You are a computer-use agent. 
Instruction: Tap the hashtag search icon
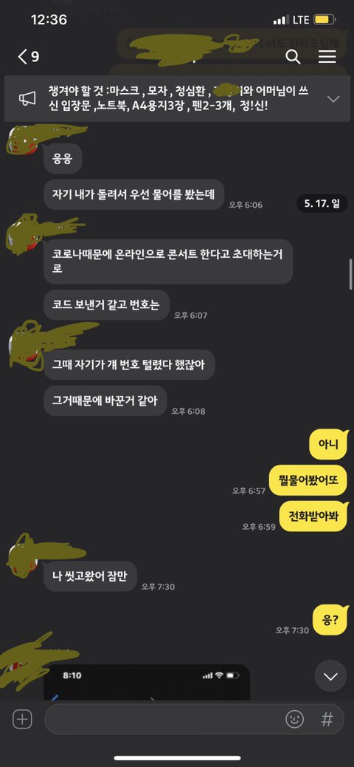(x=327, y=719)
